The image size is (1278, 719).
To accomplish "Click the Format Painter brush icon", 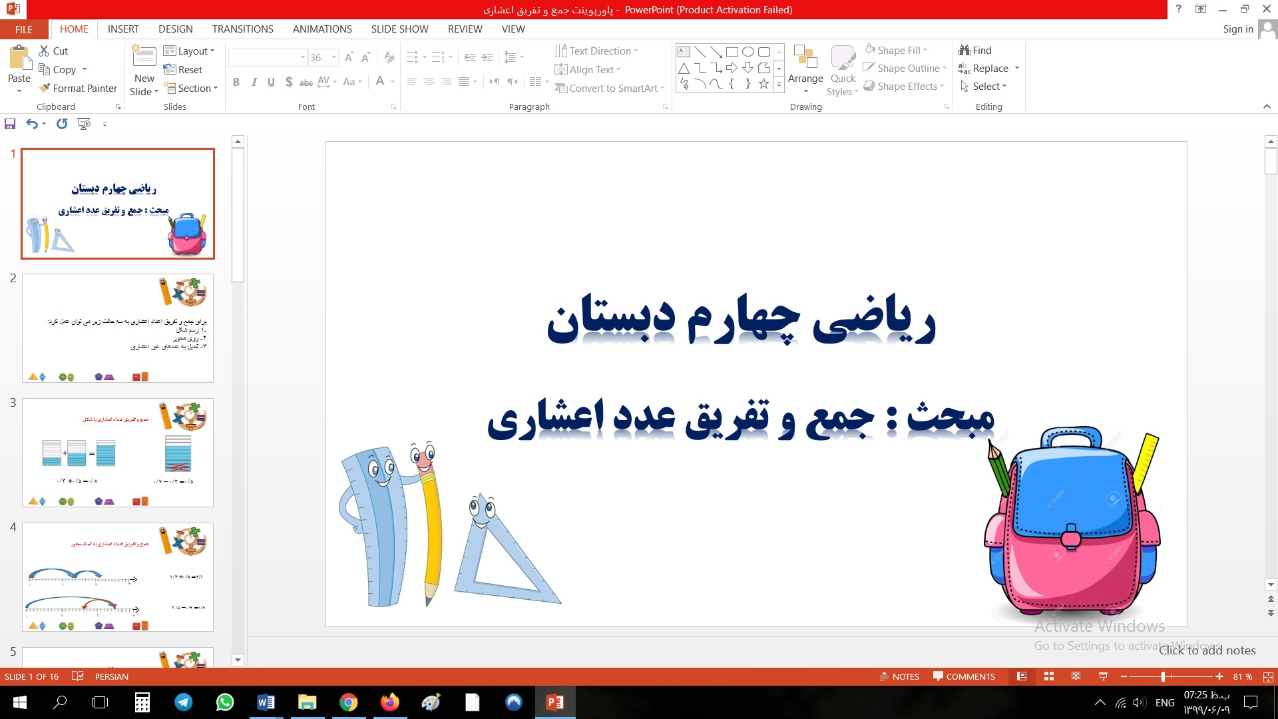I will [x=45, y=88].
